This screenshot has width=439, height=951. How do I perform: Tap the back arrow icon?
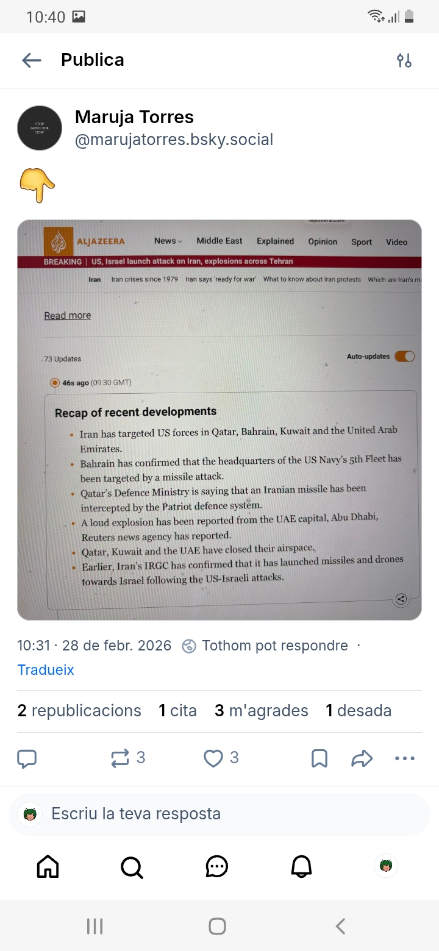click(x=31, y=60)
